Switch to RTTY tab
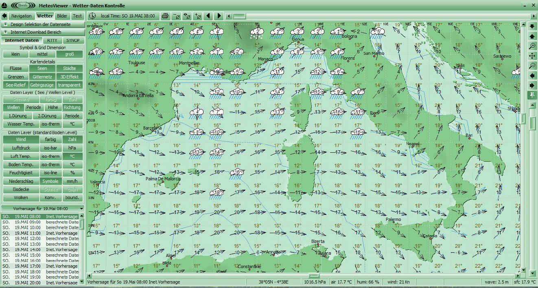 click(x=52, y=40)
